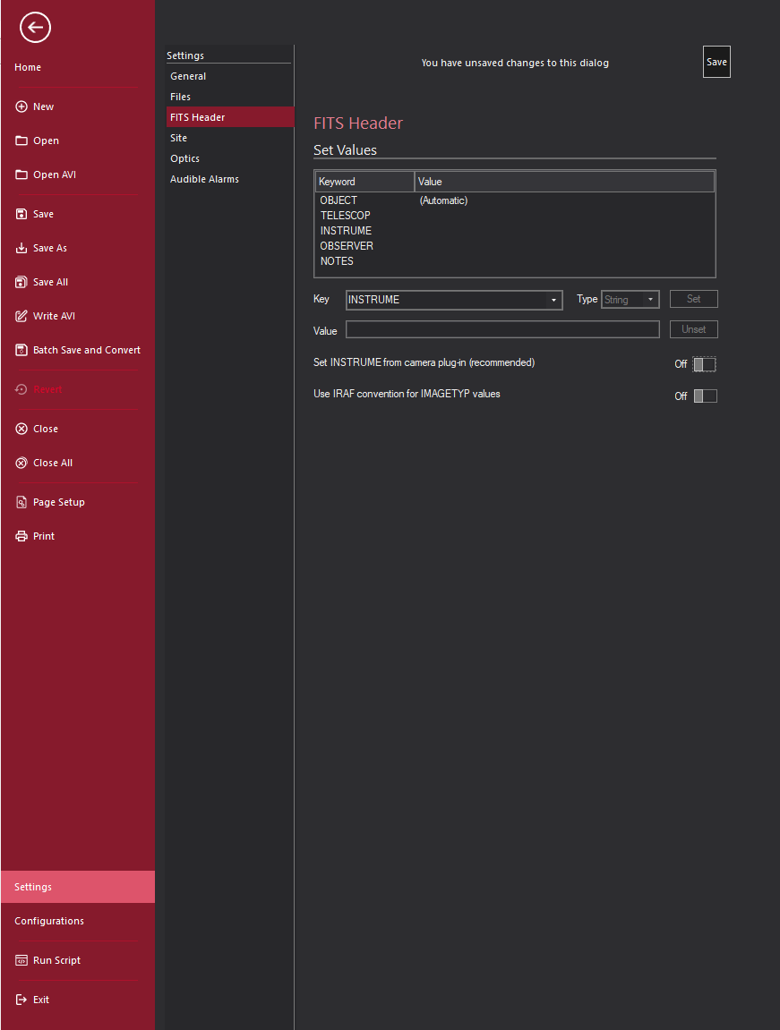Image resolution: width=780 pixels, height=1030 pixels.
Task: Click the Unset button
Action: click(x=693, y=329)
